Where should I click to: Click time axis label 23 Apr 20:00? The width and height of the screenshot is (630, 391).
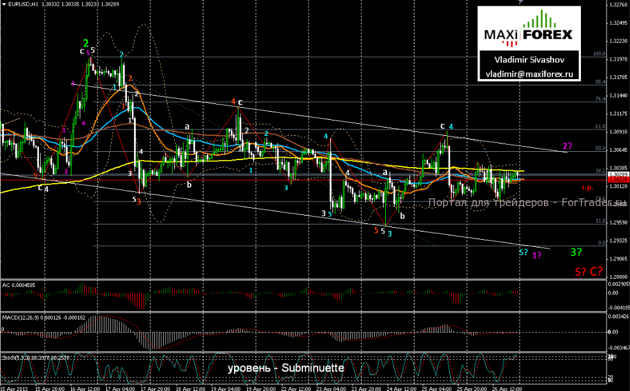(367, 388)
